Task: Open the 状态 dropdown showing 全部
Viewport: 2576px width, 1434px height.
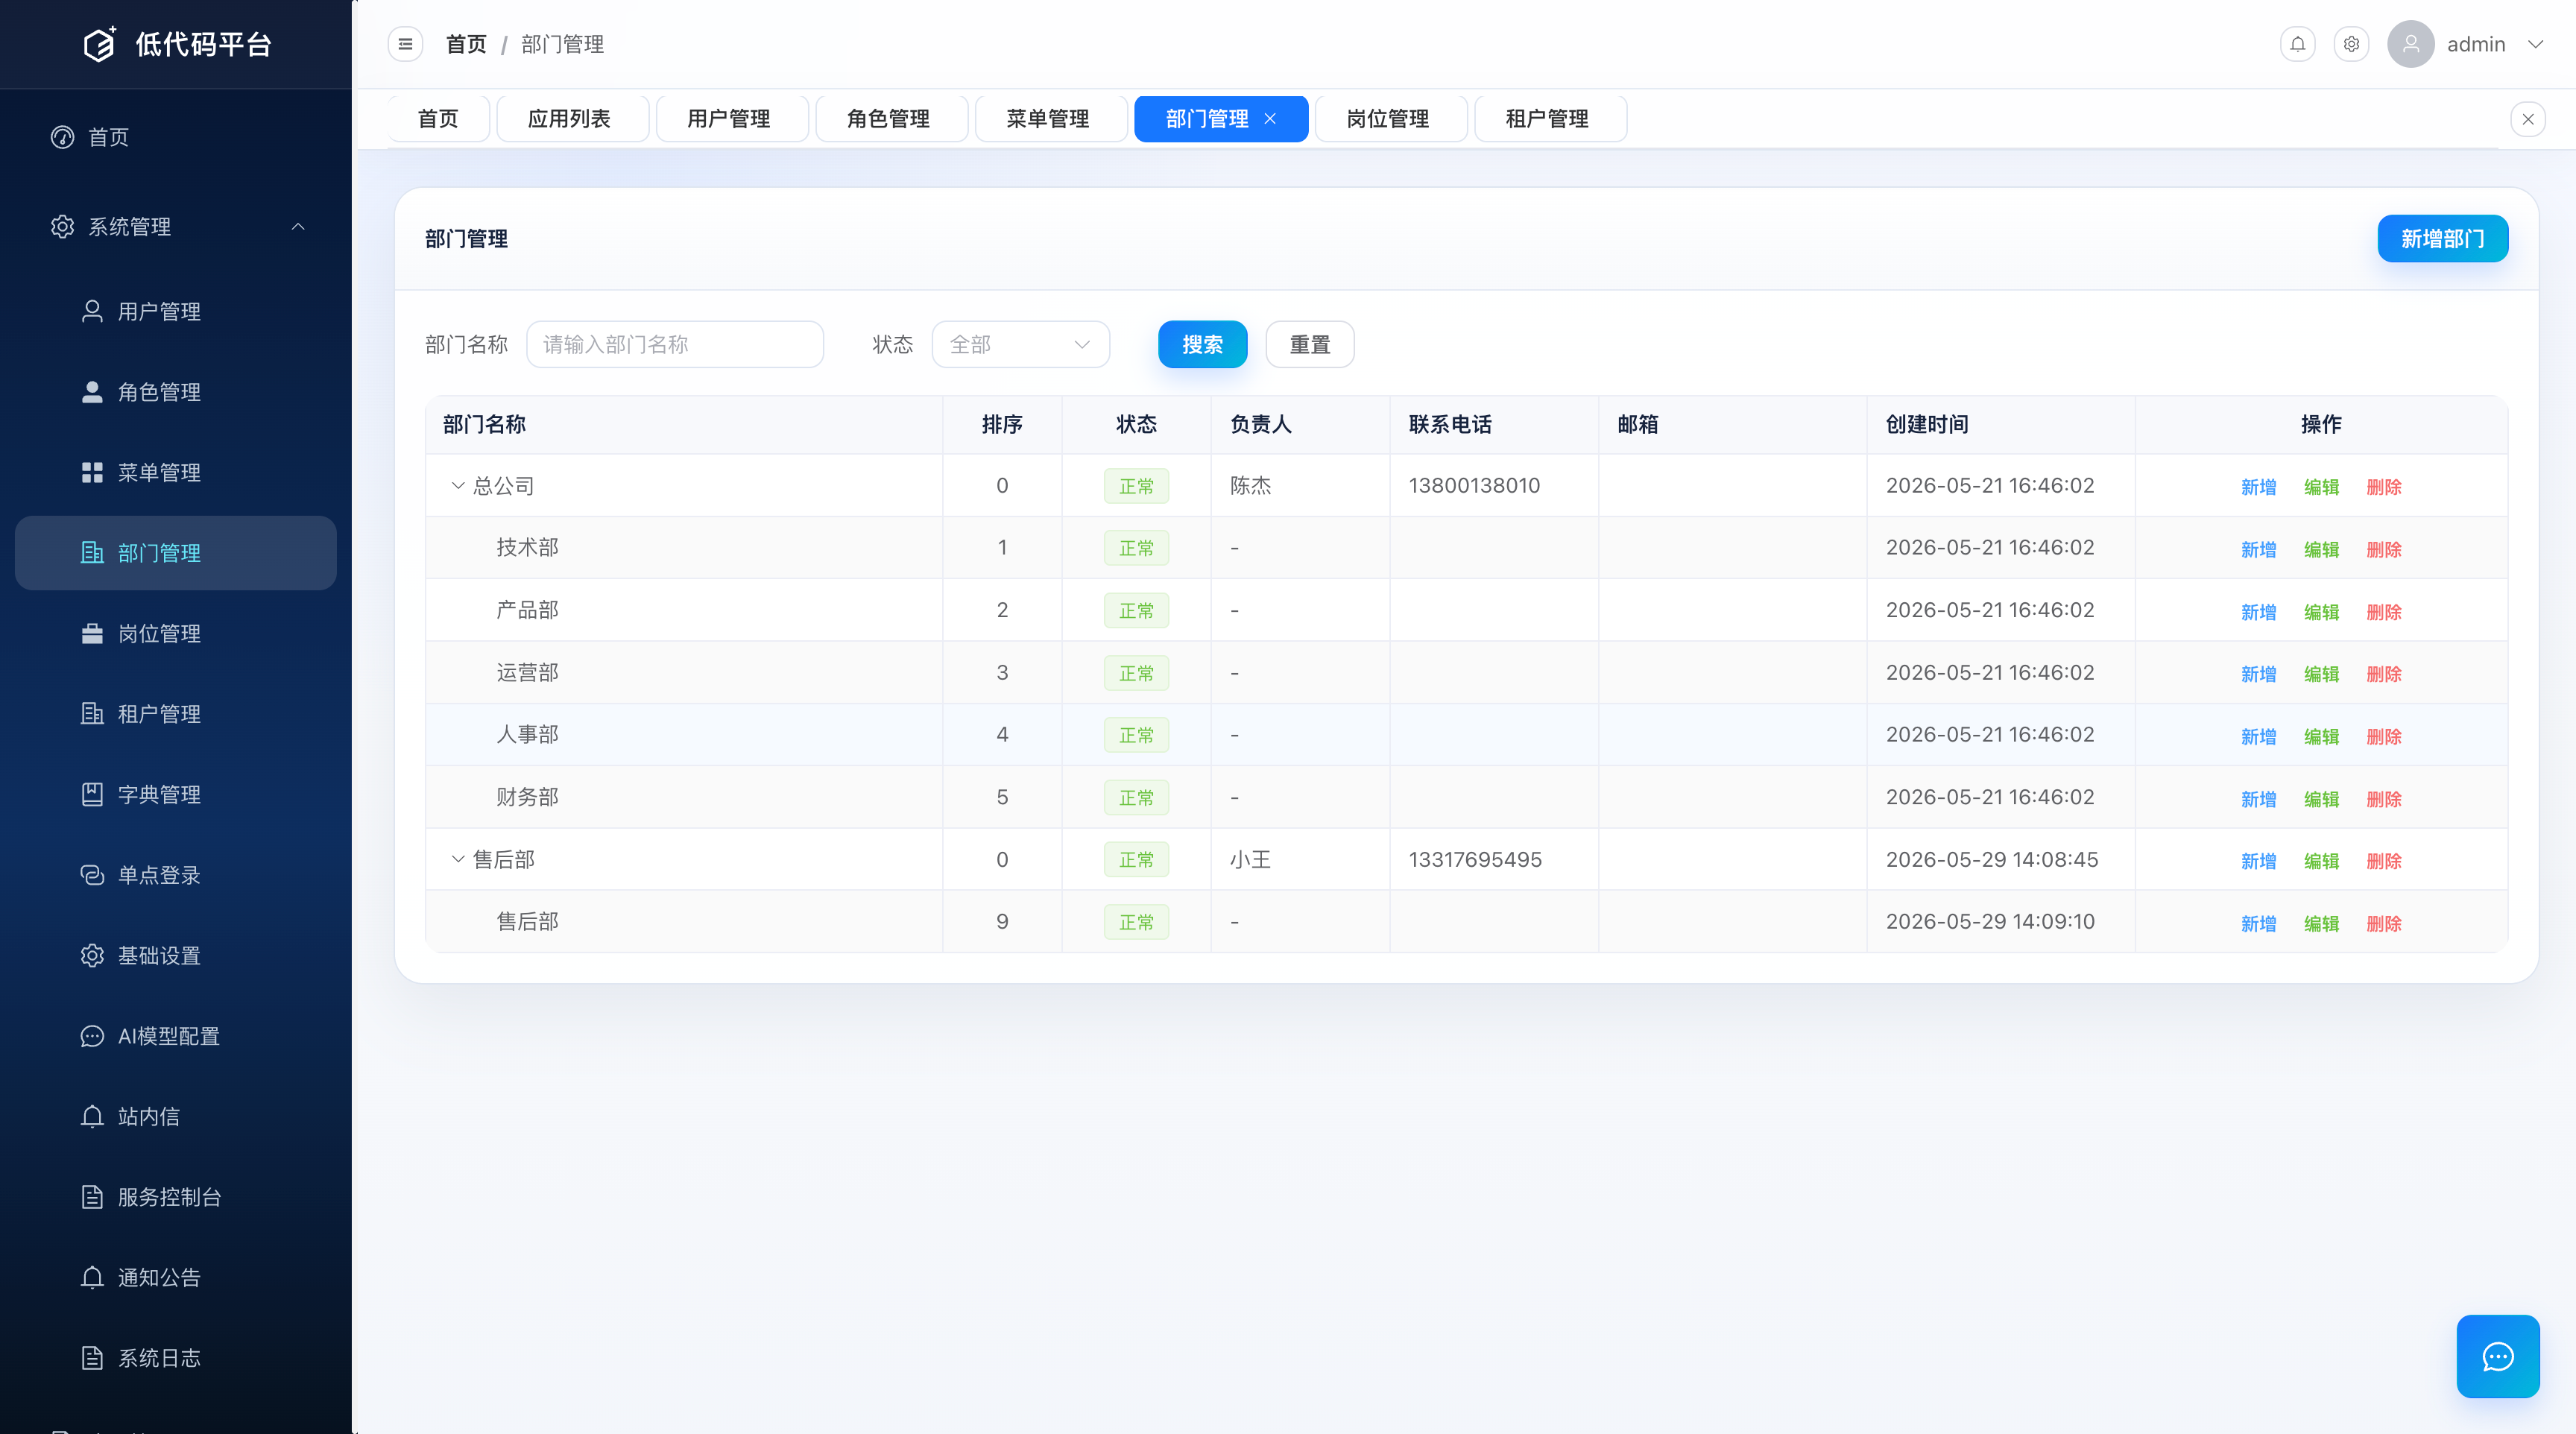Action: point(1020,344)
